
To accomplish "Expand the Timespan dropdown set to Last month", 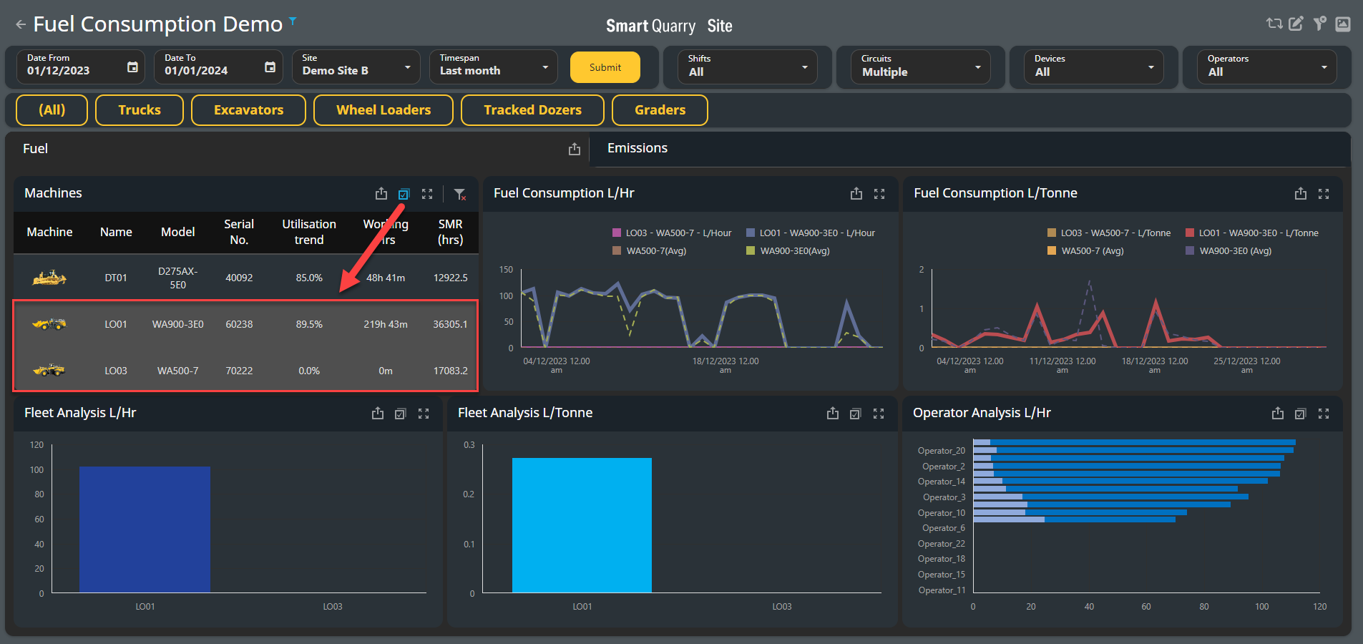I will coord(494,67).
